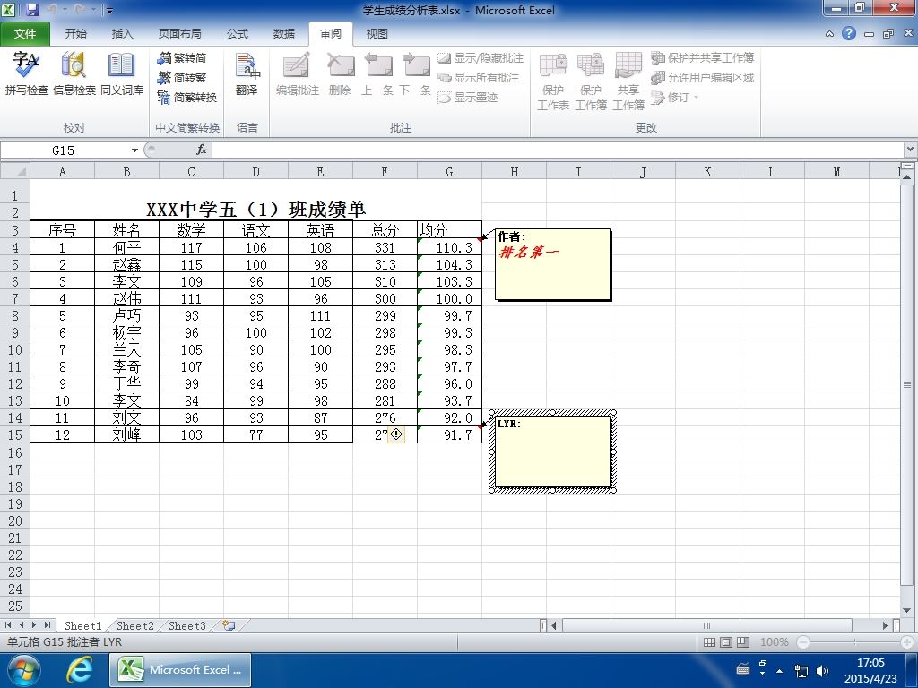Open the Customize Quick Access Toolbar dropdown

pos(110,11)
